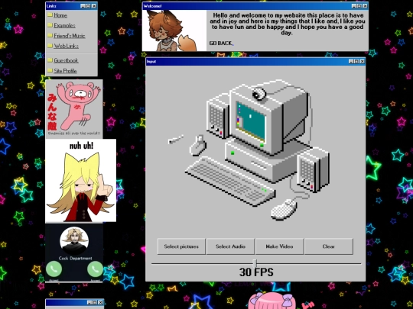Click the Make Video button
The height and width of the screenshot is (309, 413).
pyautogui.click(x=279, y=246)
